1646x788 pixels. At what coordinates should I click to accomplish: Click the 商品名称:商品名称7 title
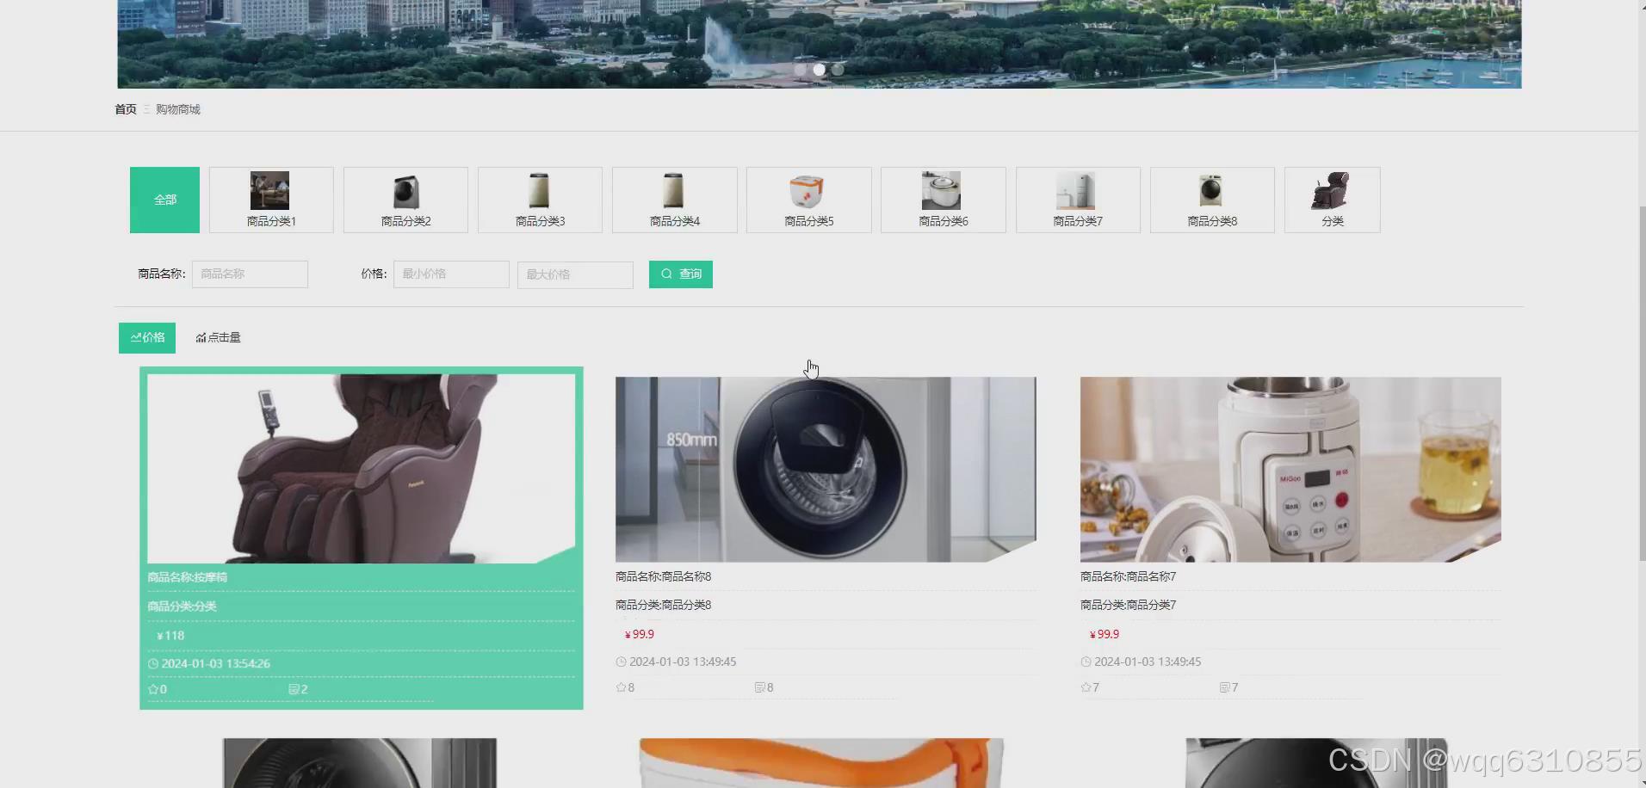1129,576
